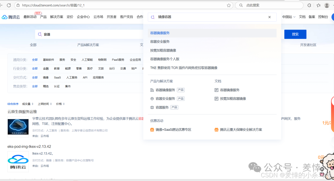
Task: Open 备案 link in top navigation
Action: click(x=312, y=17)
